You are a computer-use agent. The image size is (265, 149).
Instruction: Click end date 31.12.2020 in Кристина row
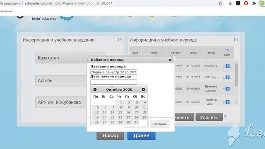pyautogui.click(x=193, y=66)
